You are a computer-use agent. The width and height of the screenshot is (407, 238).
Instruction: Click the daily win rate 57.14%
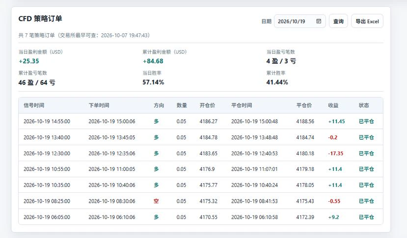153,82
